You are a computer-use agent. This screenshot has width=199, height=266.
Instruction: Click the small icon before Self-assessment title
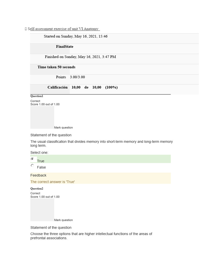(26, 29)
